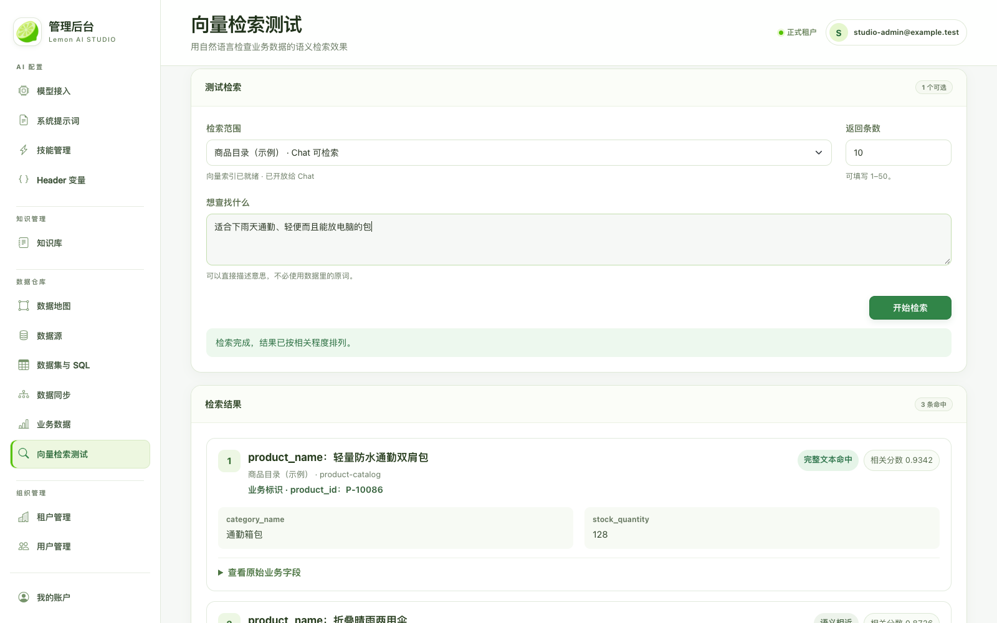Click the 相关分数 0.9342 badge
This screenshot has height=623, width=997.
(x=901, y=460)
